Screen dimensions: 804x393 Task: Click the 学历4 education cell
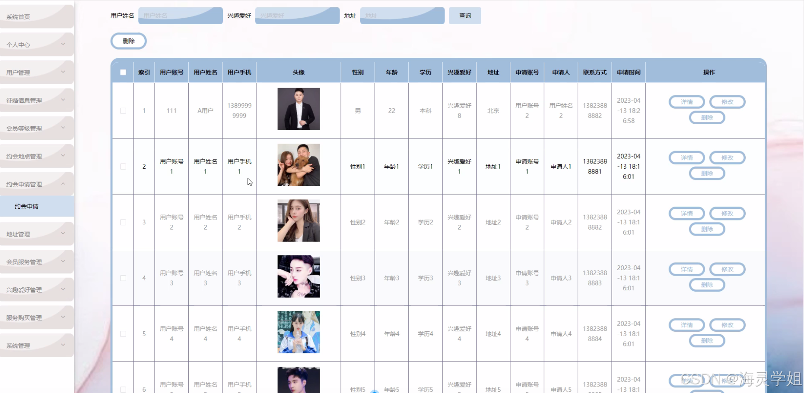426,334
